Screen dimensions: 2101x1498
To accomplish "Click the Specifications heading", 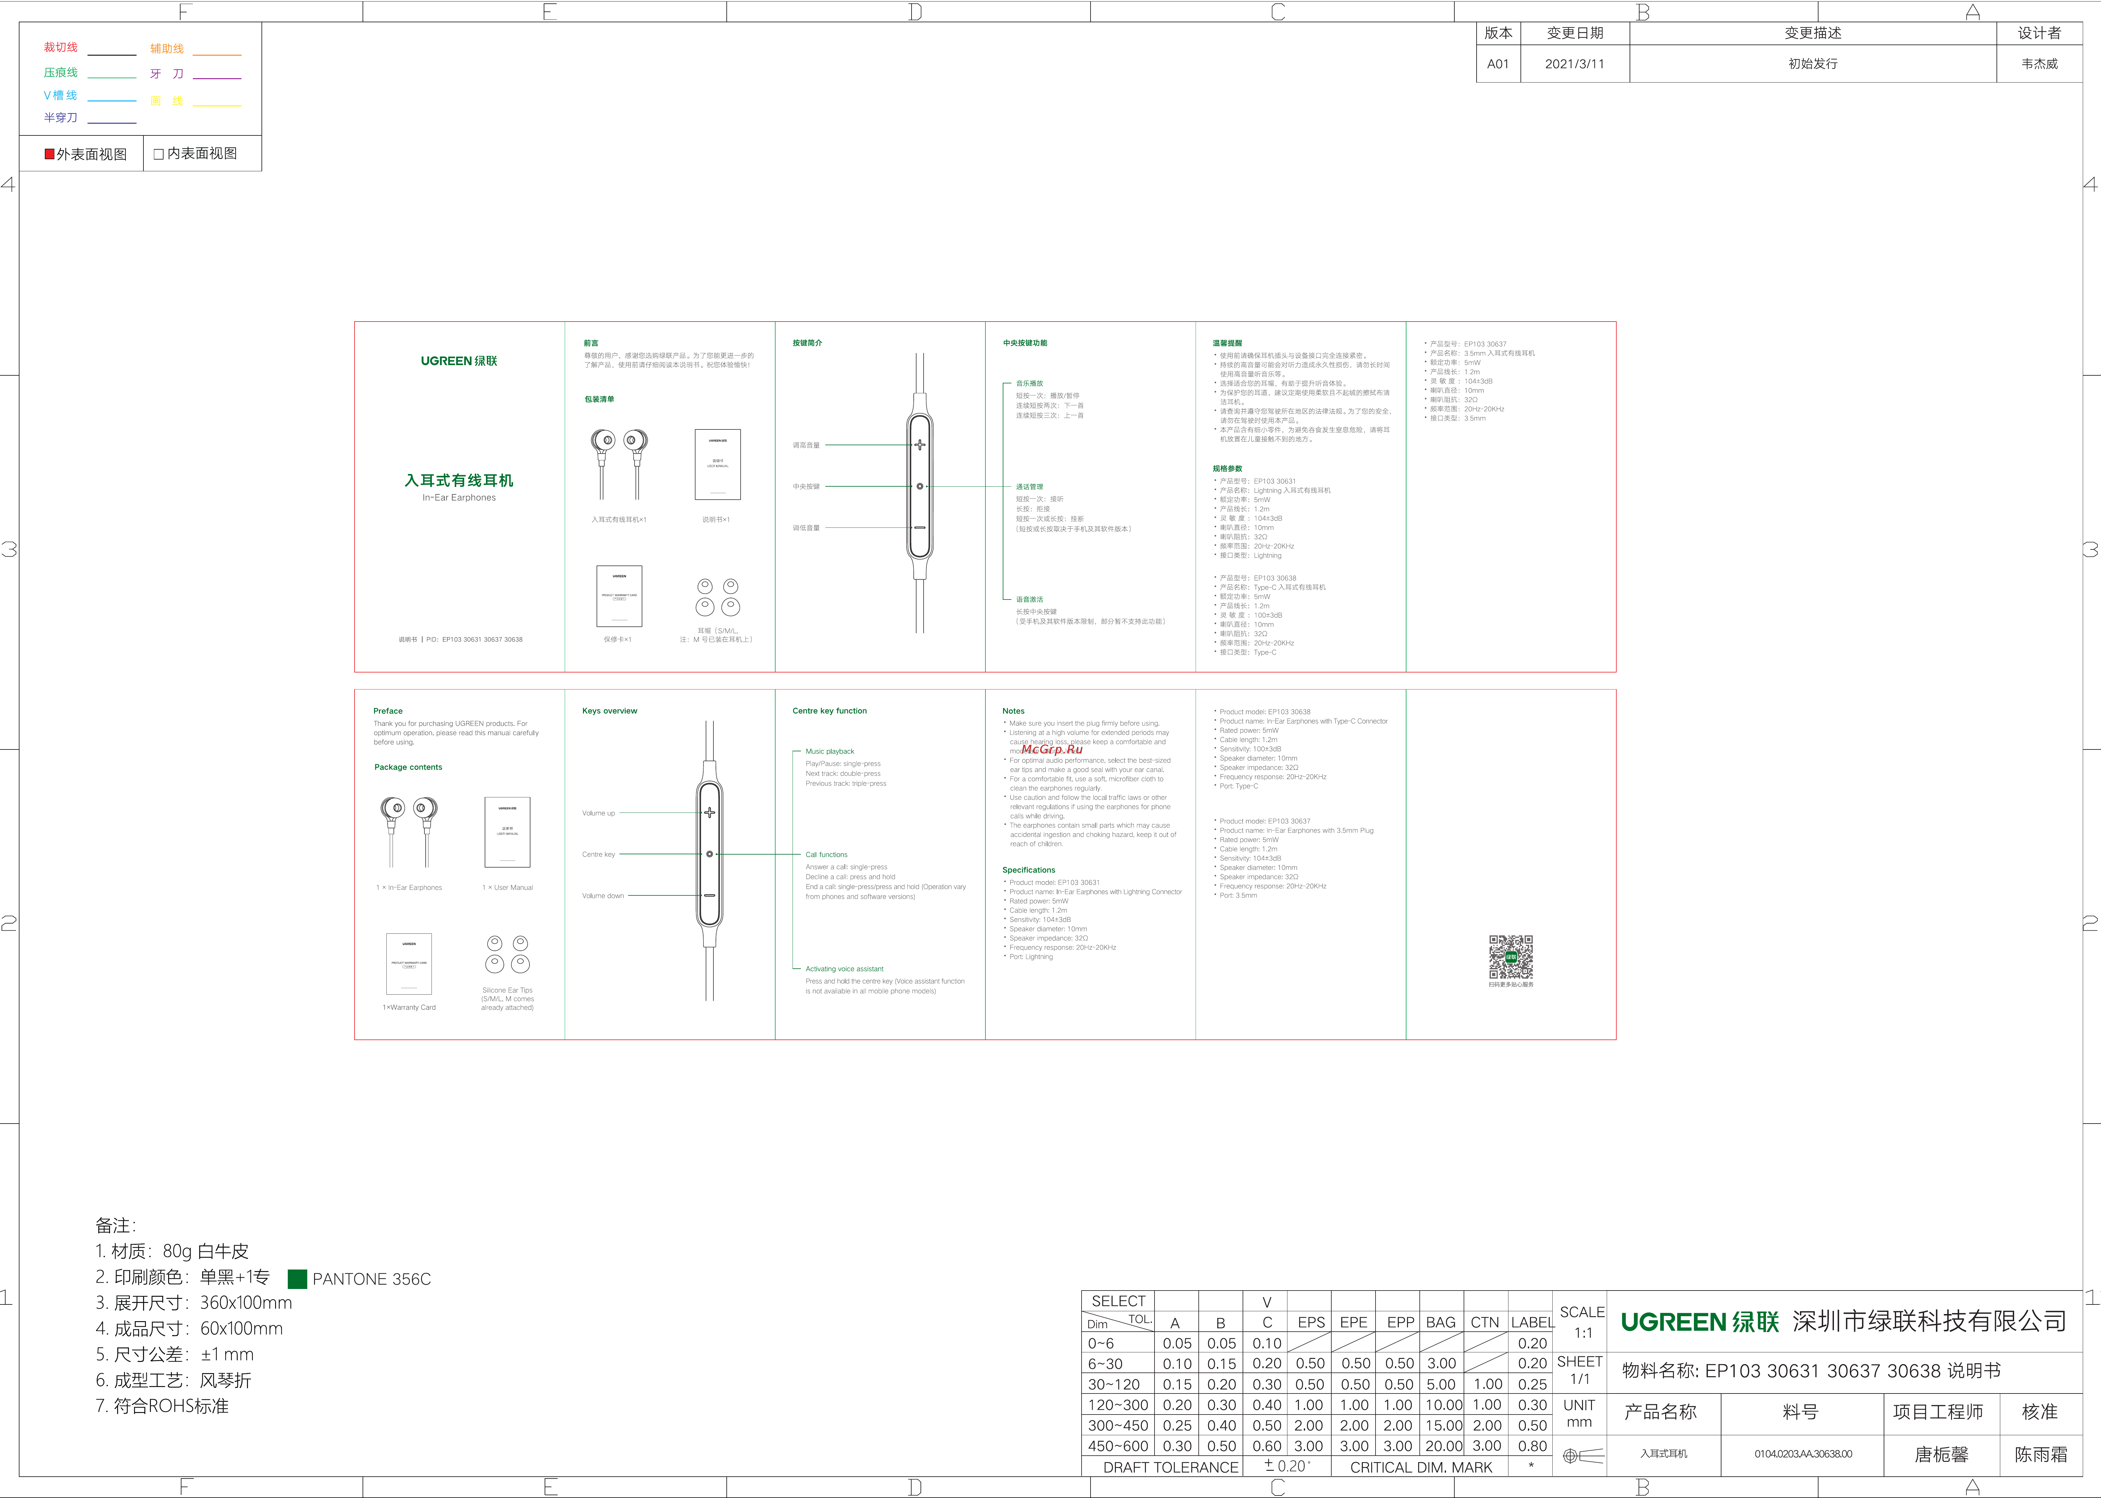I will (x=1028, y=870).
